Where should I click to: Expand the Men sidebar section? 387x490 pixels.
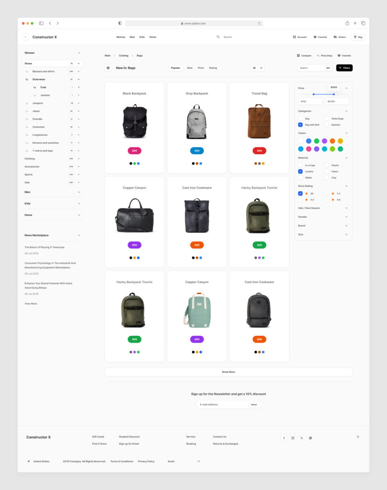click(x=79, y=192)
